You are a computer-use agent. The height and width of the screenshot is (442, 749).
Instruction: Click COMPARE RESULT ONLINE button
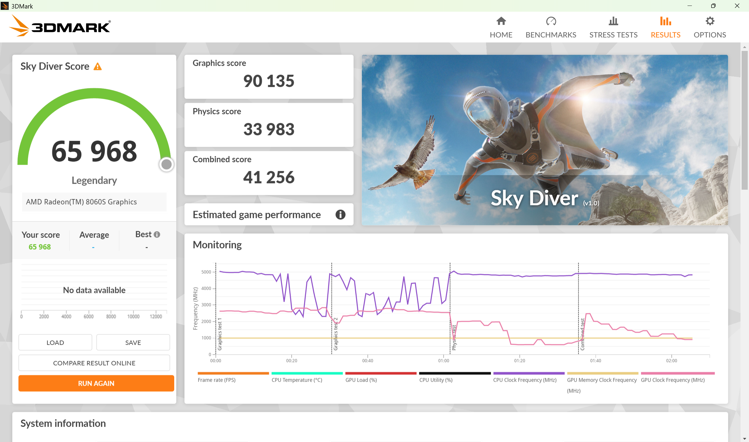coord(94,363)
